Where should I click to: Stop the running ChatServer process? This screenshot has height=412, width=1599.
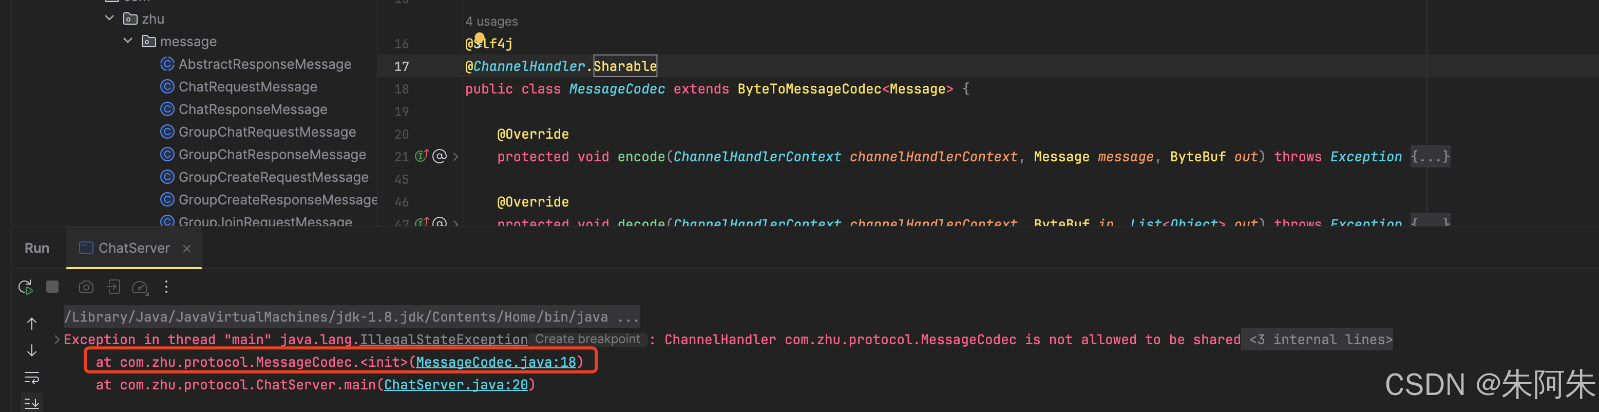point(52,287)
